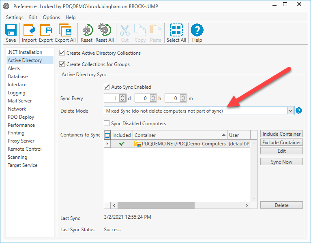Select Database preferences page

point(30,77)
